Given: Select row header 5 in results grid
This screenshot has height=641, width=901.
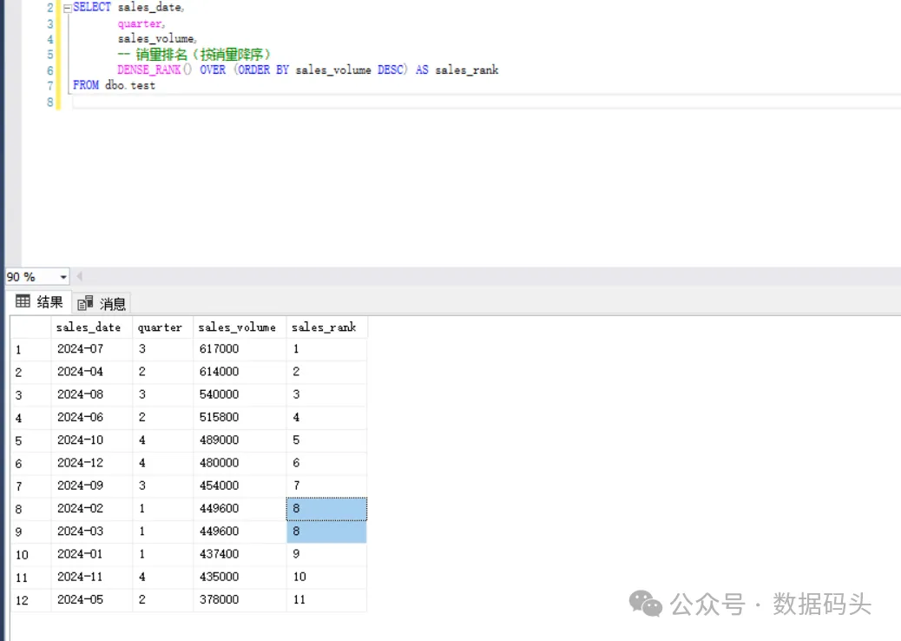Looking at the screenshot, I should 30,441.
